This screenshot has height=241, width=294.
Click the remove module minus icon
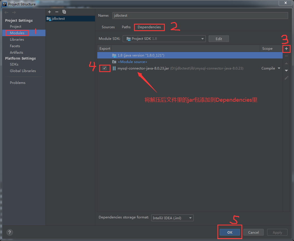(x=57, y=12)
